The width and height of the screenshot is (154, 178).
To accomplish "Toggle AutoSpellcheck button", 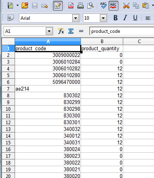I will (113, 6).
